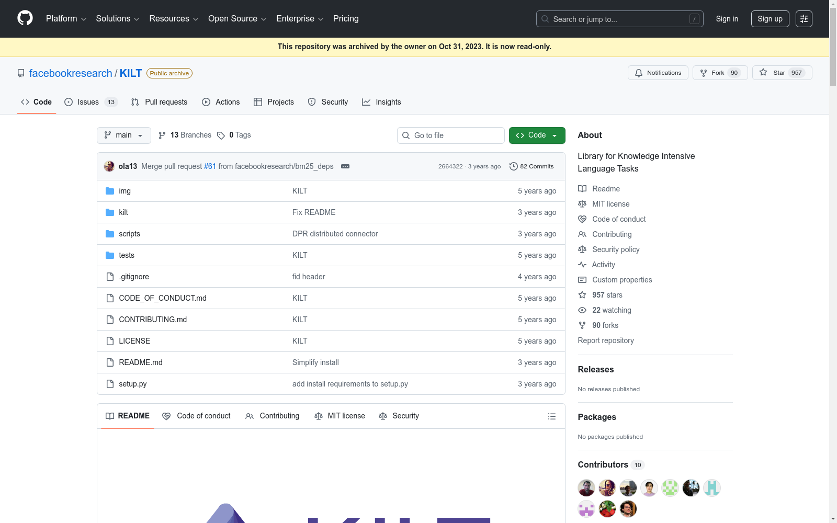Expand the Solutions menu
This screenshot has height=523, width=837.
(x=118, y=19)
